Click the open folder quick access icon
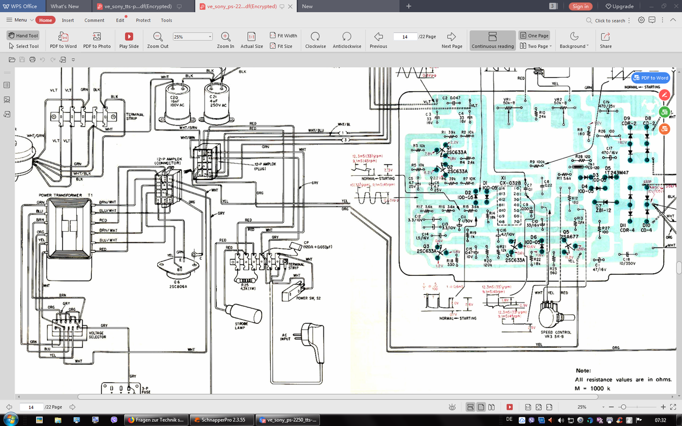This screenshot has height=426, width=682. [12, 59]
